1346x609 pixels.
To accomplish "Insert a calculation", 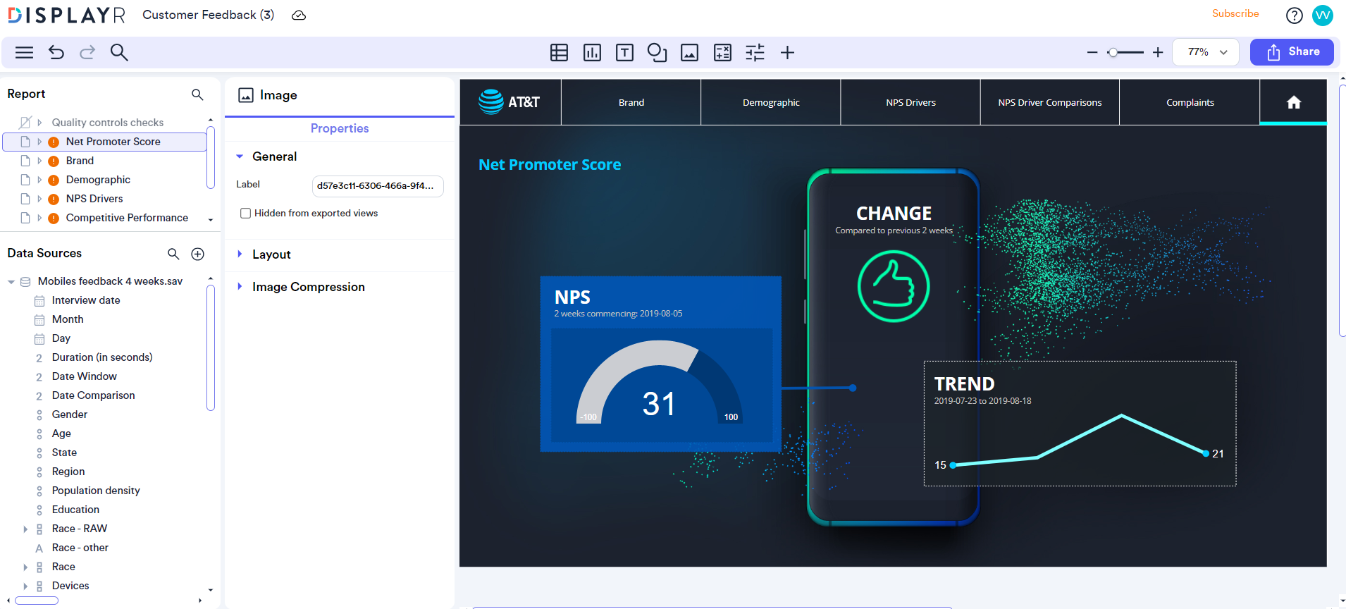I will (722, 52).
